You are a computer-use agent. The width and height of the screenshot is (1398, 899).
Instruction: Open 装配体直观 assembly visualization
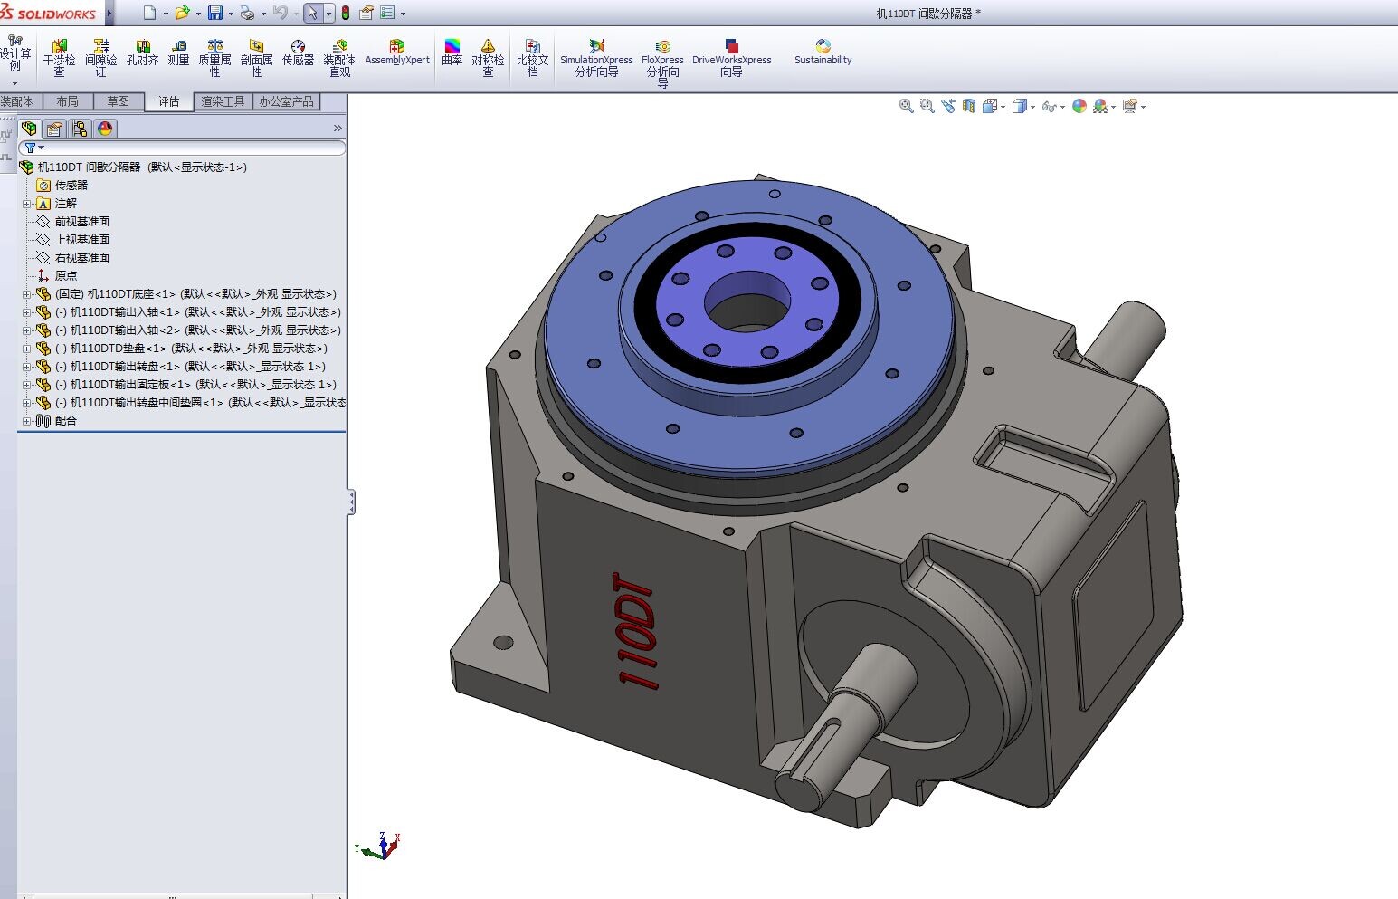click(339, 58)
